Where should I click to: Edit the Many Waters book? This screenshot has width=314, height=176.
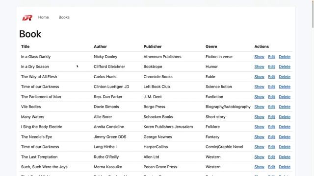pyautogui.click(x=271, y=117)
